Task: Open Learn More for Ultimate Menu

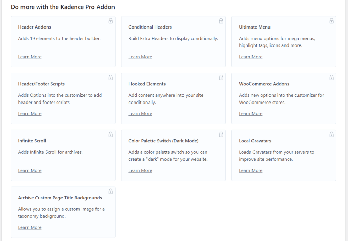Action: click(250, 57)
